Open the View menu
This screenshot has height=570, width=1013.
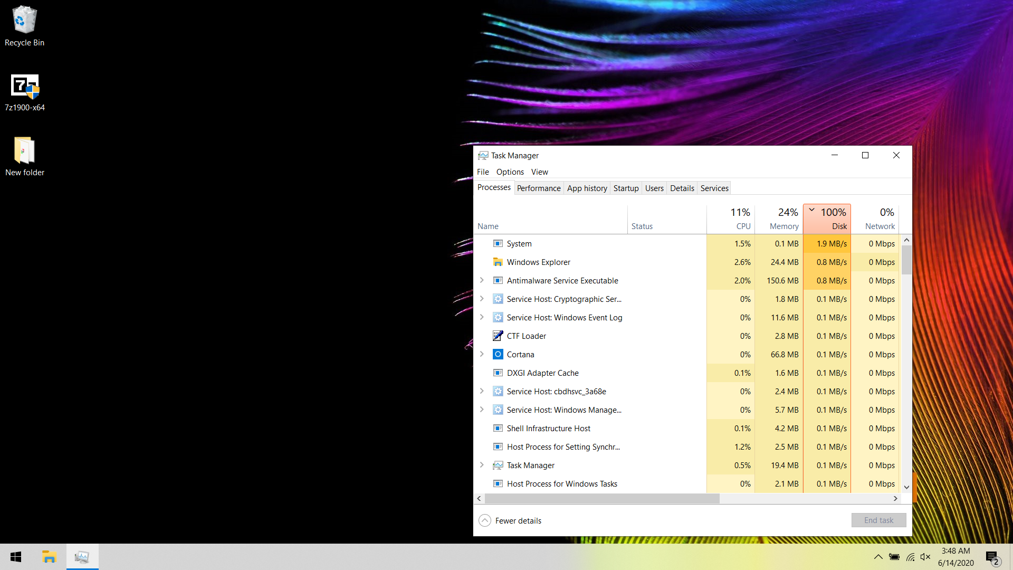tap(539, 172)
